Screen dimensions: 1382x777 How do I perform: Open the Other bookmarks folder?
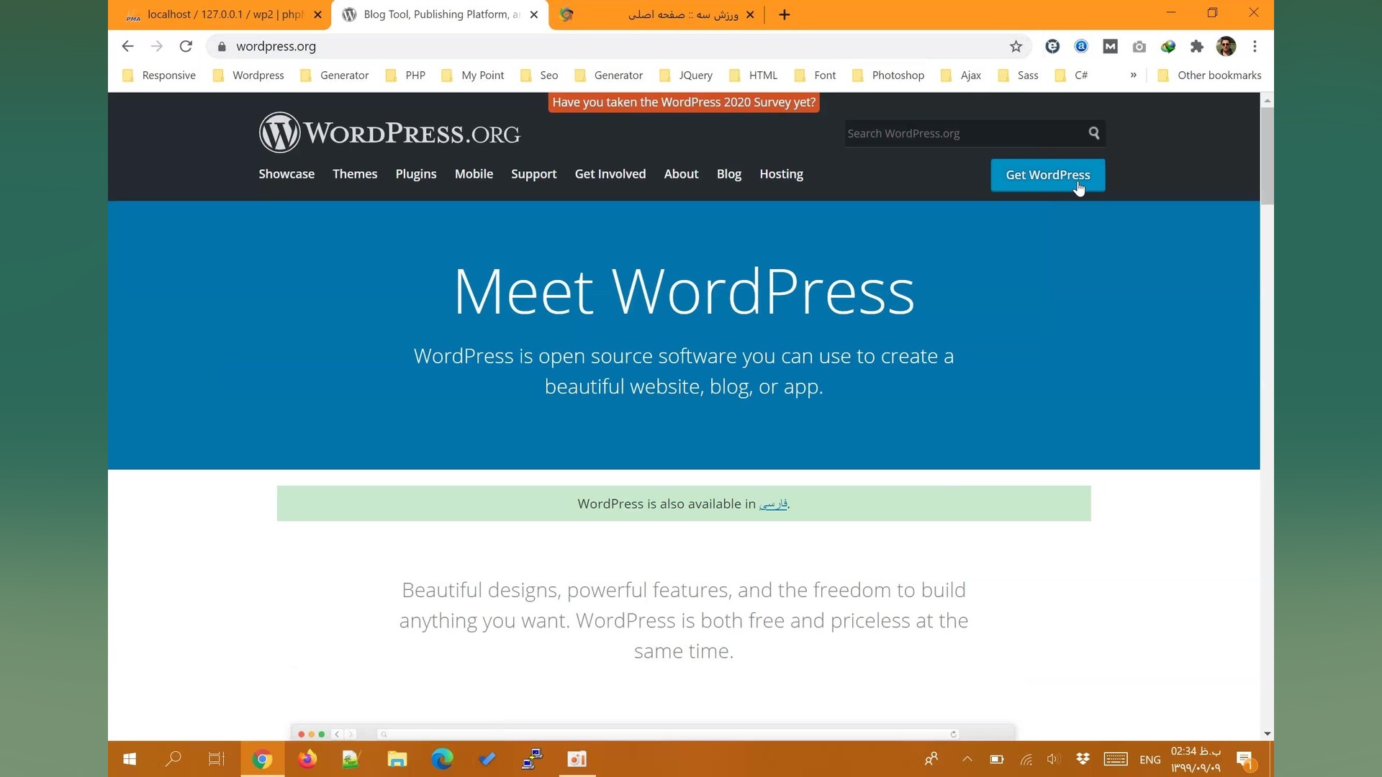pos(1209,75)
